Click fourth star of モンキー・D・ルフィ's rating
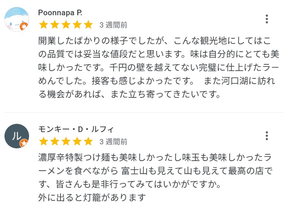 pos(77,142)
